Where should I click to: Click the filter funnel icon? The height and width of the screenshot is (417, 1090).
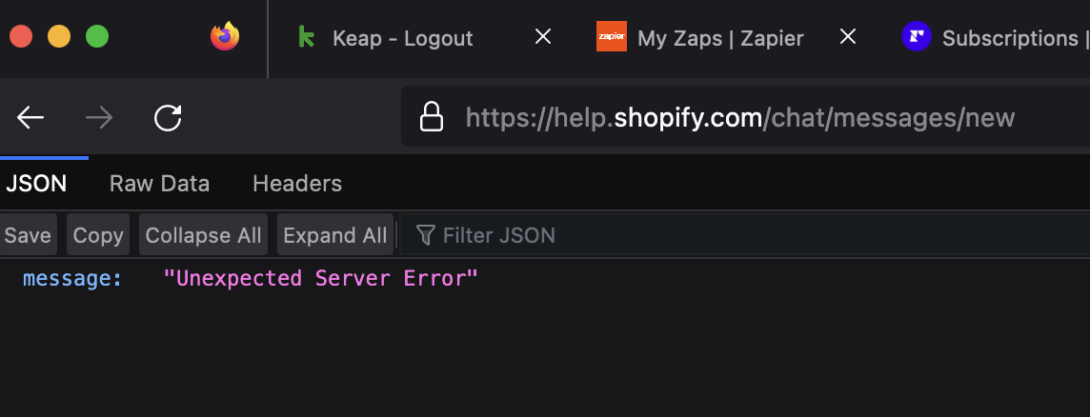pyautogui.click(x=426, y=235)
